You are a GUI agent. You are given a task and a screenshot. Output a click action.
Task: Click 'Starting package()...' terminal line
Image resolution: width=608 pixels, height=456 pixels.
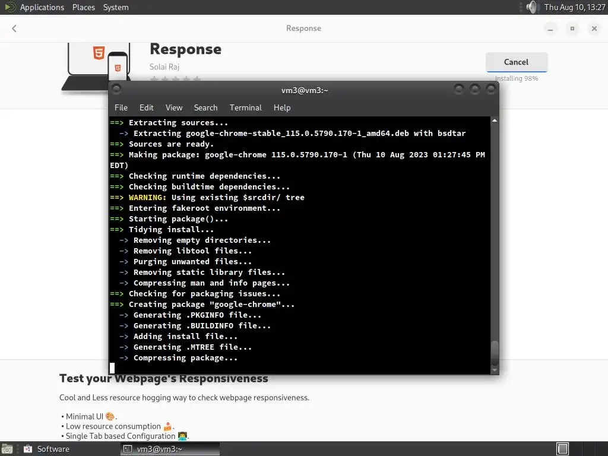178,218
